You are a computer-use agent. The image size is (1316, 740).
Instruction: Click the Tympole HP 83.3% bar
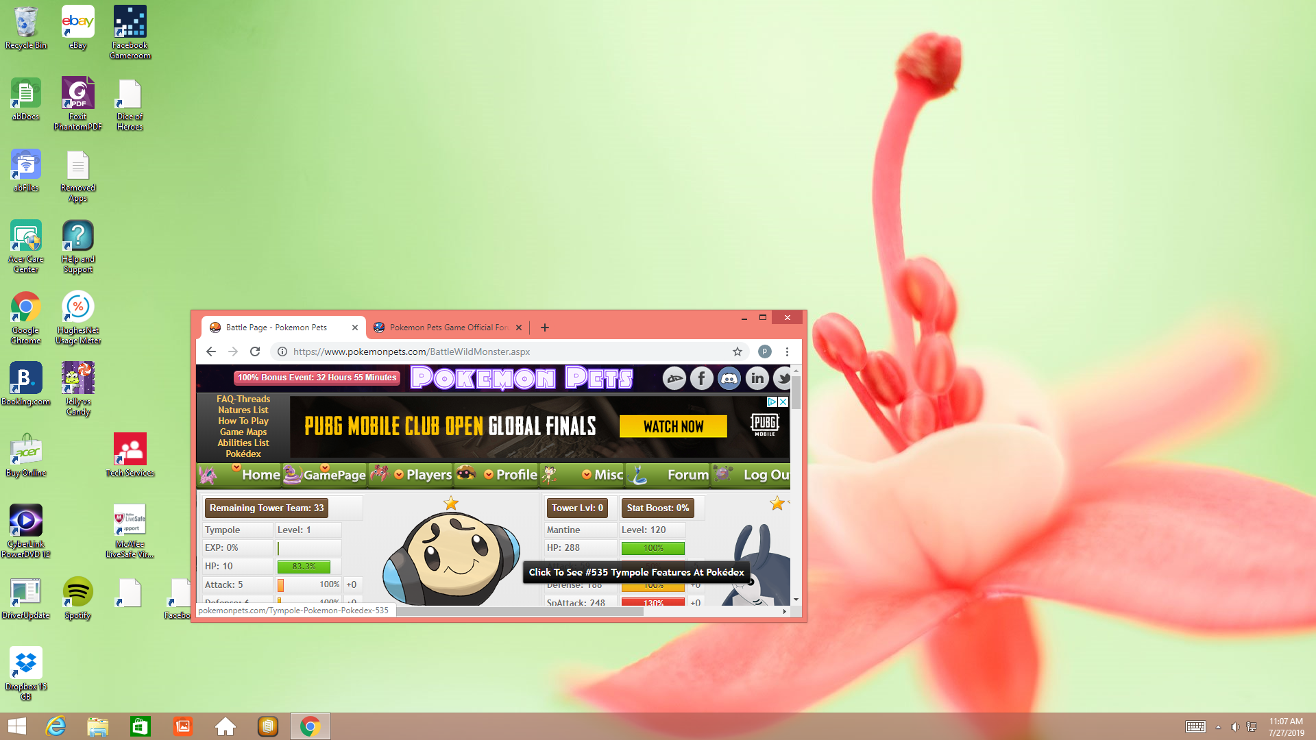(304, 567)
